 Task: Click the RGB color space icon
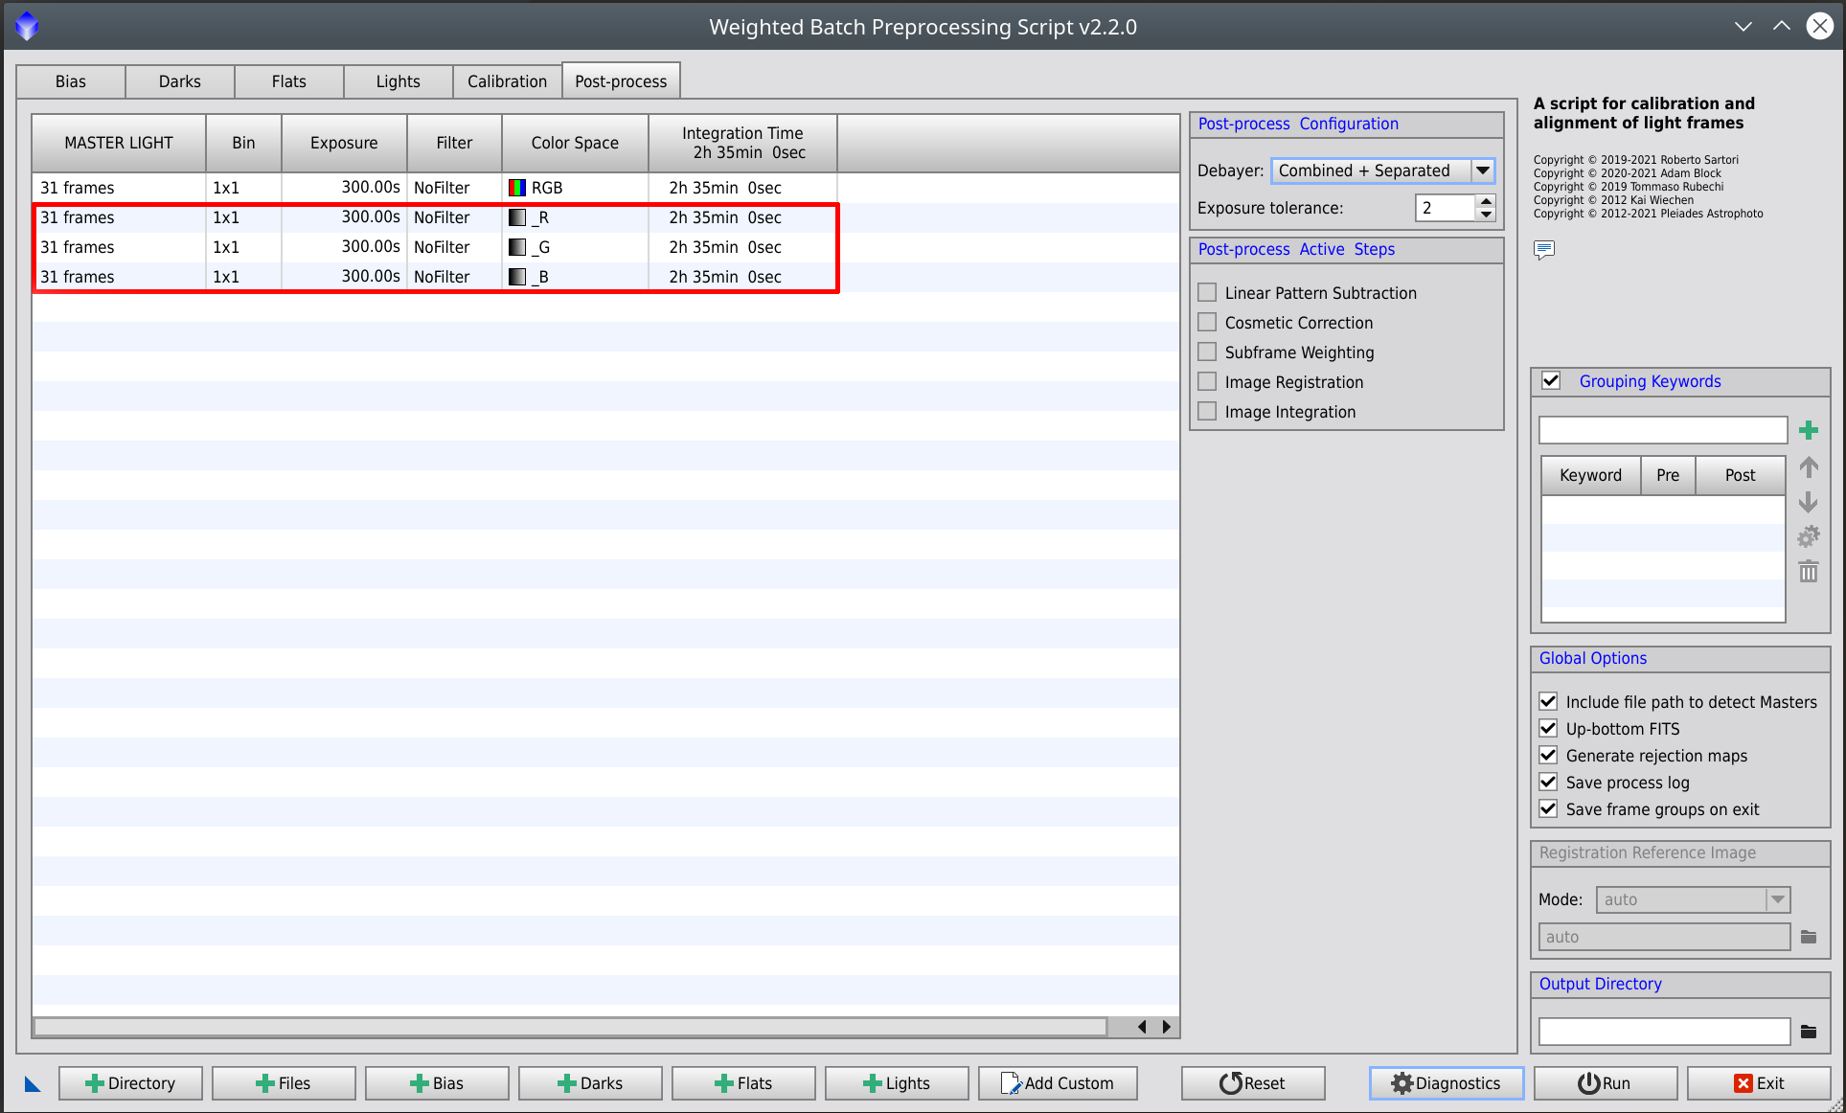[517, 188]
